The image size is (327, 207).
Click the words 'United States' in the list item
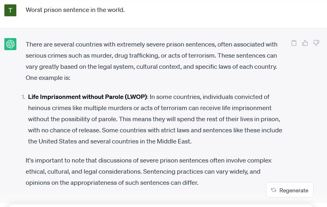coord(58,141)
